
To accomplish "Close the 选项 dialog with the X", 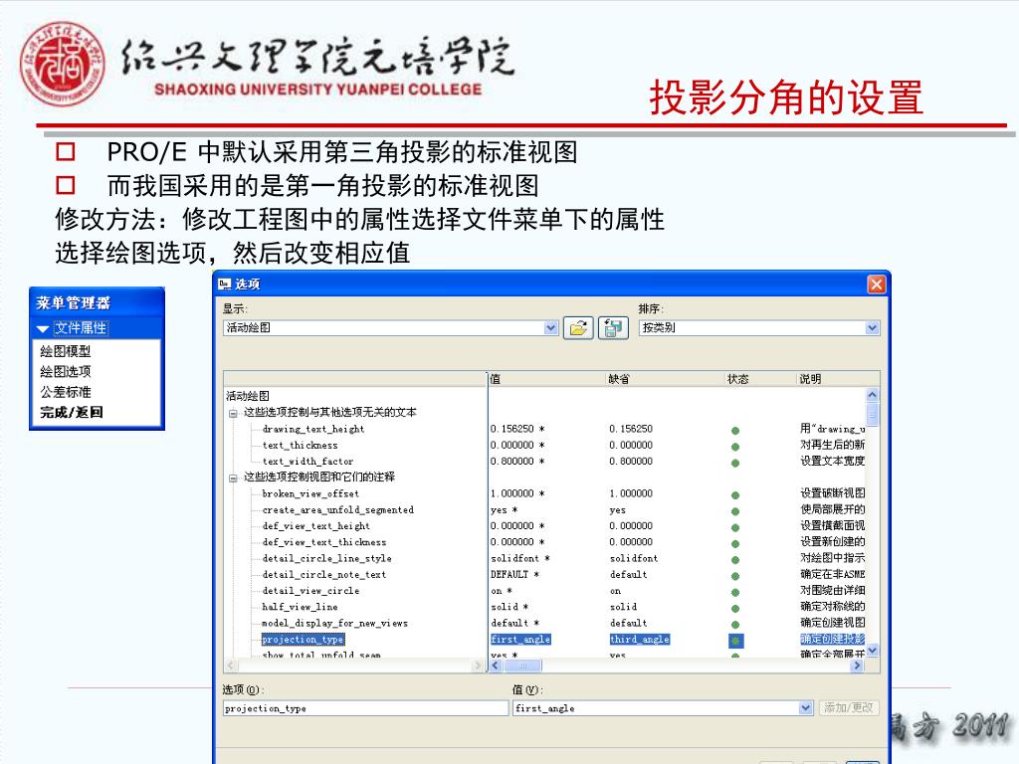I will click(876, 285).
